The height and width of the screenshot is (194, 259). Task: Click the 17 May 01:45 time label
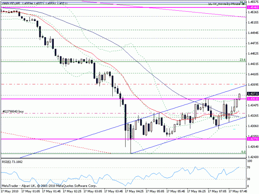(51, 192)
